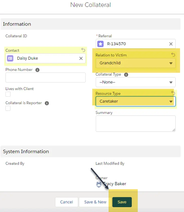Click the Created By label
The width and height of the screenshot is (184, 212).
point(15,163)
